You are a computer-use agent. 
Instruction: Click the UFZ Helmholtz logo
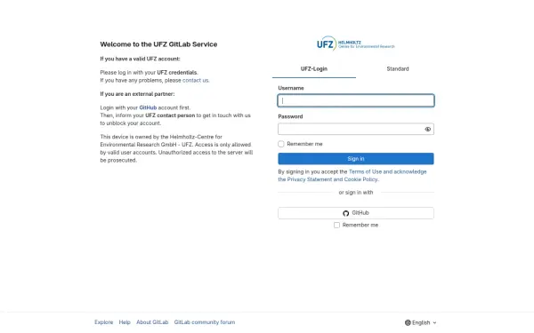tap(355, 44)
